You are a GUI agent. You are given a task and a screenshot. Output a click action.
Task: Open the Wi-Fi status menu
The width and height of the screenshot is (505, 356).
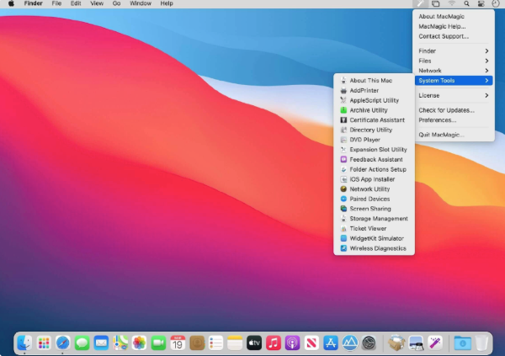(451, 3)
